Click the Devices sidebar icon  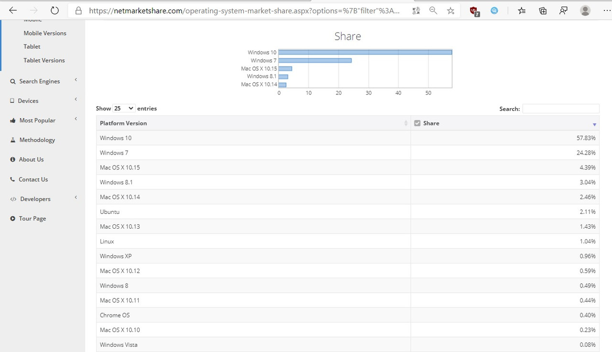pos(12,101)
